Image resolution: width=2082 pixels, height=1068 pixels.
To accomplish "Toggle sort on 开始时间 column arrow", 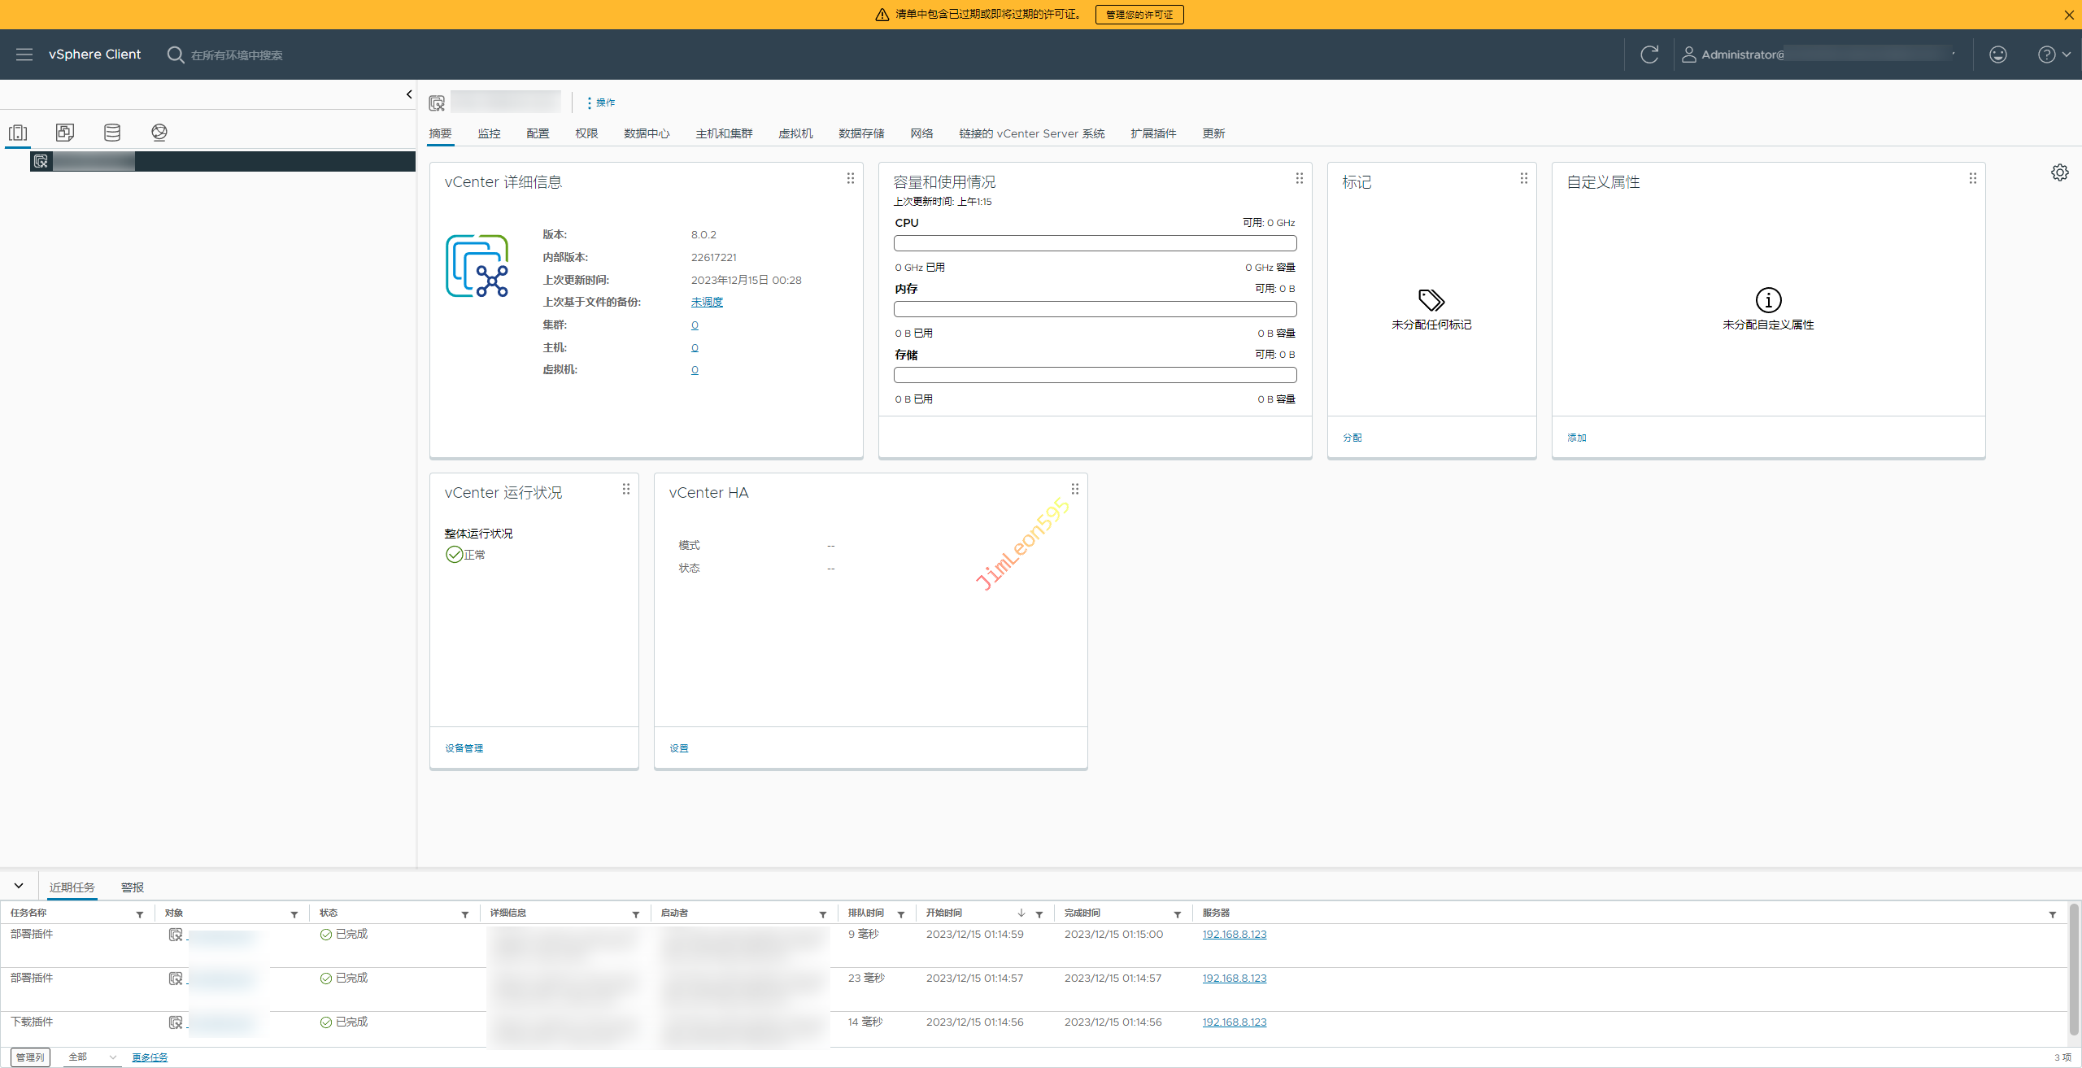I will [1021, 913].
